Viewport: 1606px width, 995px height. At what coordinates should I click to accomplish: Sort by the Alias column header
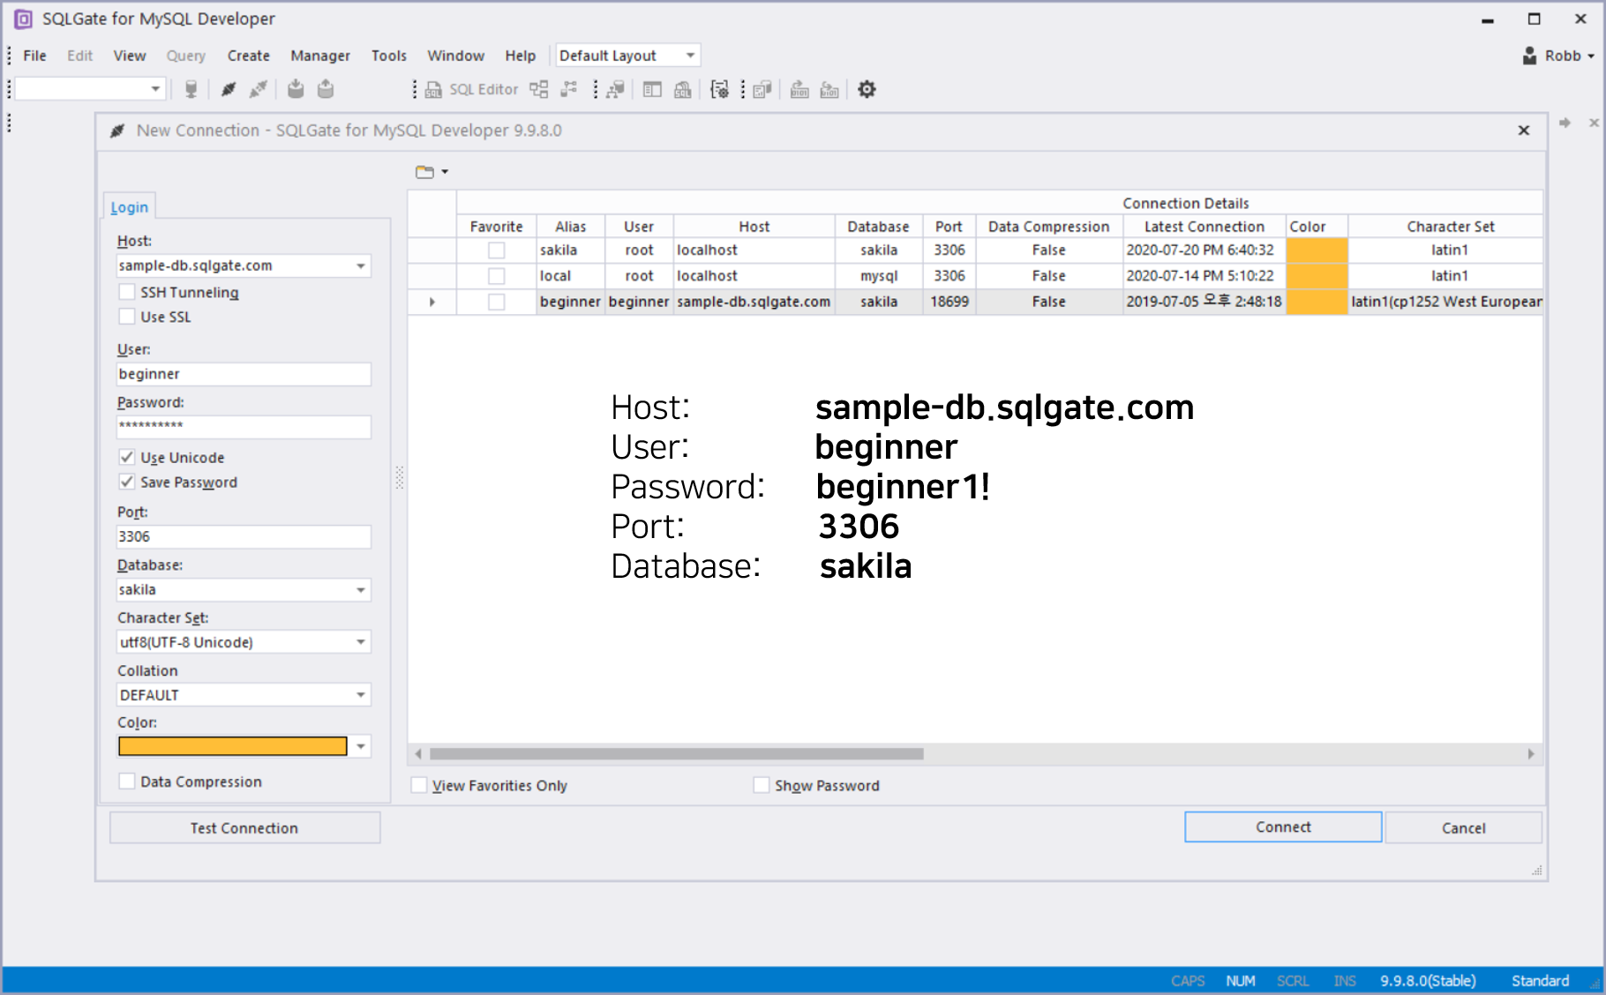[571, 227]
